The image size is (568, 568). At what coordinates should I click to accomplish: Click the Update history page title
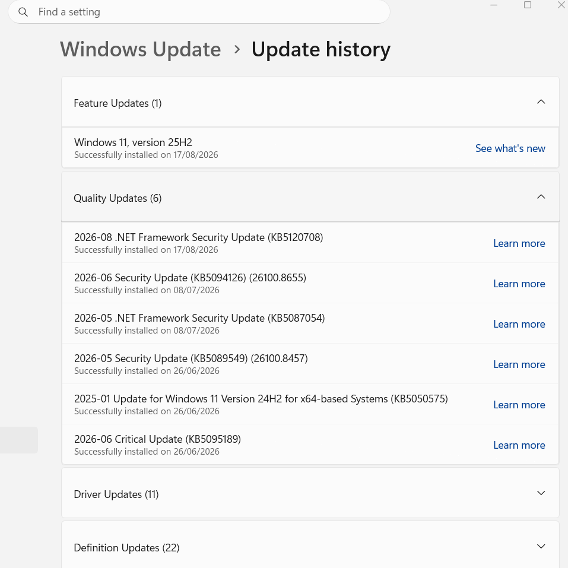coord(321,49)
